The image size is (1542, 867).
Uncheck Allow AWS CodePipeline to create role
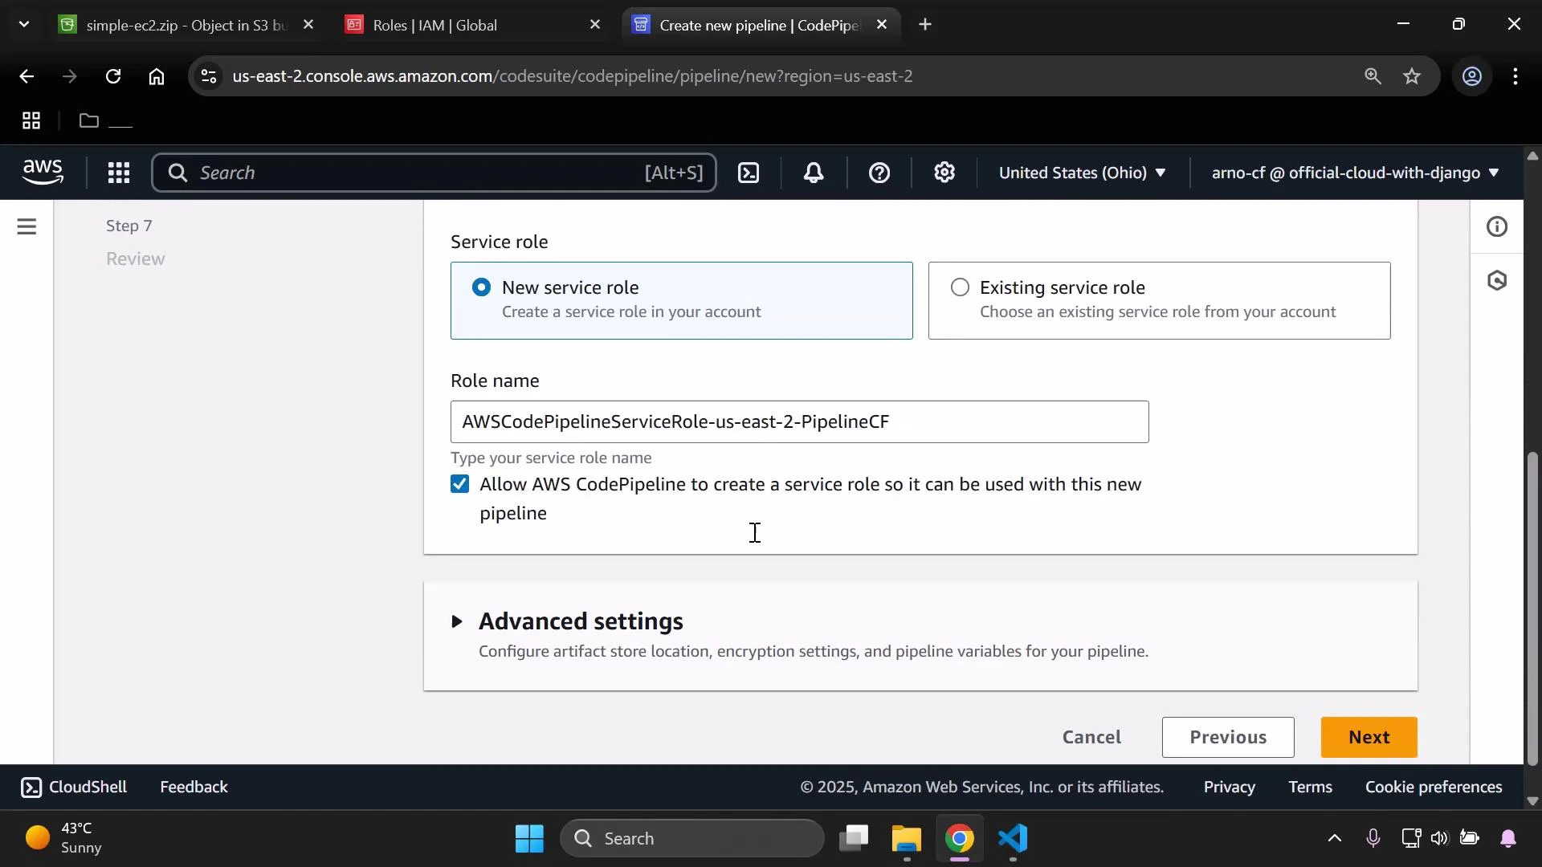coord(460,484)
